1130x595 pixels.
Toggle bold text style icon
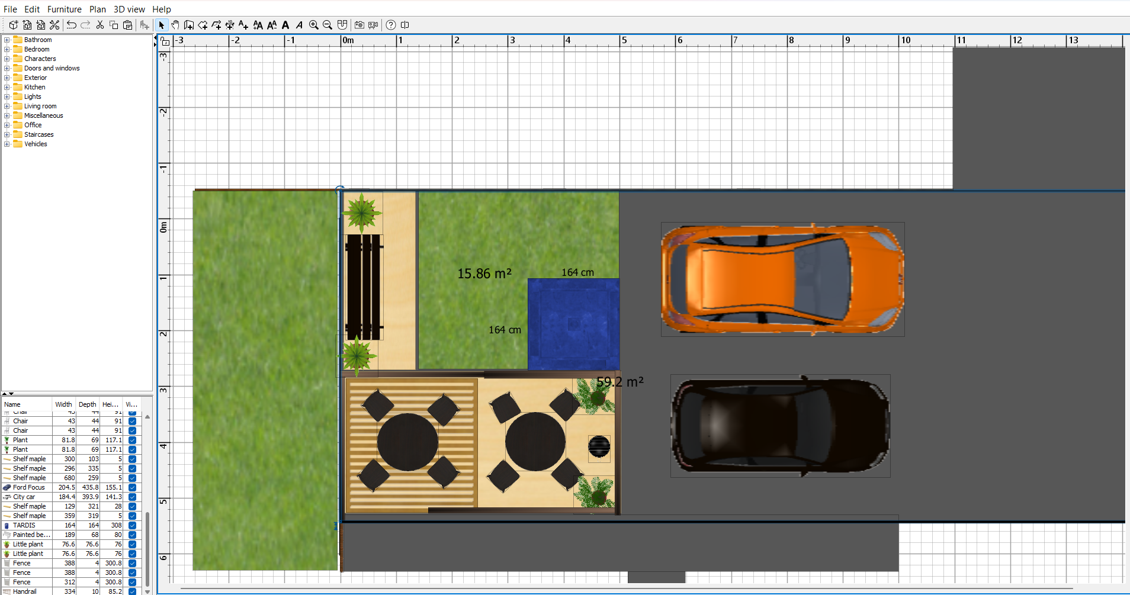click(285, 25)
